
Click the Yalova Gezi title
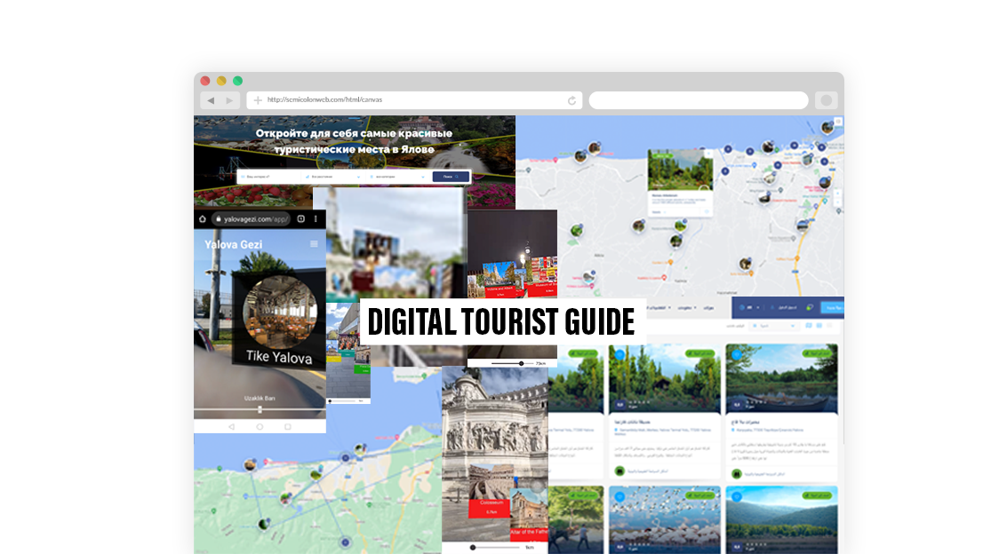point(233,244)
